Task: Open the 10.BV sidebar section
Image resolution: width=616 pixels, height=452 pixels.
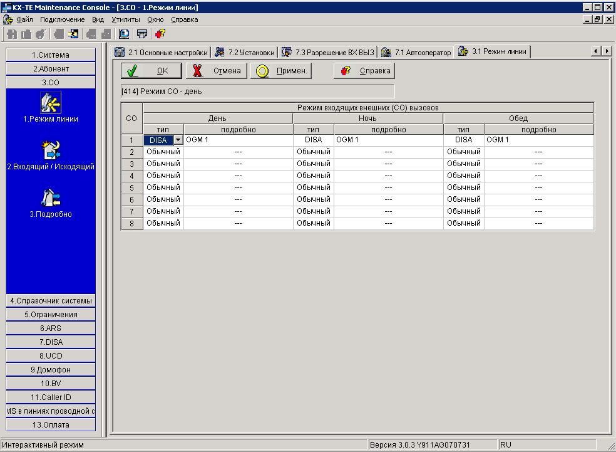Action: 51,384
